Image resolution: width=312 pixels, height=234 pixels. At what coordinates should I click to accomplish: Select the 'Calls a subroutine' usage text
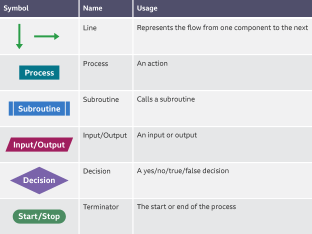click(165, 99)
